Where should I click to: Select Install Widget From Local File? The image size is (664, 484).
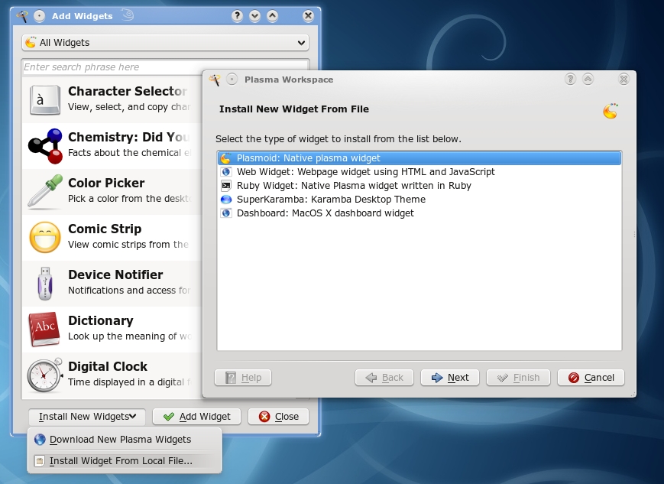click(x=121, y=461)
